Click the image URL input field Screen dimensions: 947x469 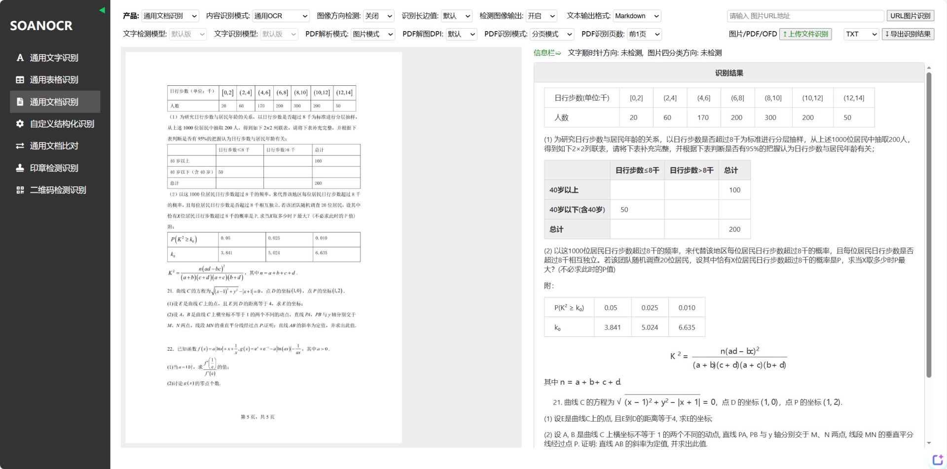[805, 16]
